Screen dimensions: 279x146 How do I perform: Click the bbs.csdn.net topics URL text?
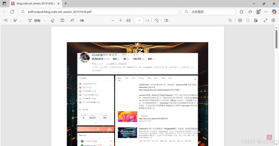tap(153, 119)
